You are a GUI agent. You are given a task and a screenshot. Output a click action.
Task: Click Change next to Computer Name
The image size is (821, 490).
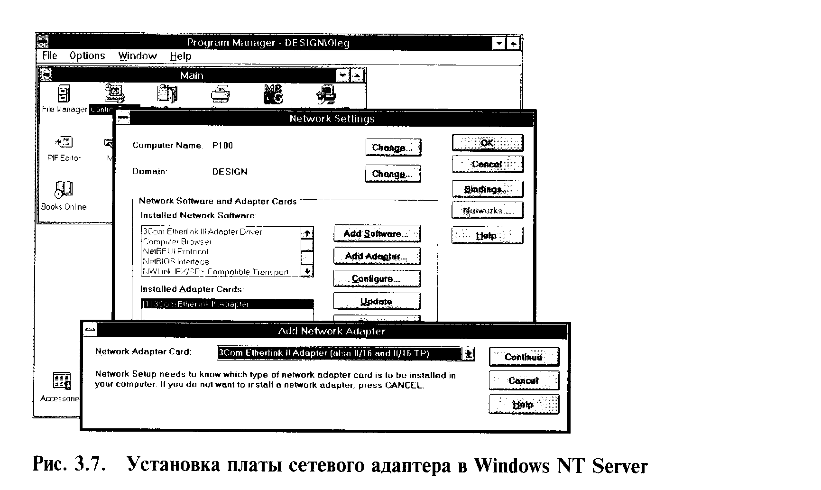coord(393,148)
